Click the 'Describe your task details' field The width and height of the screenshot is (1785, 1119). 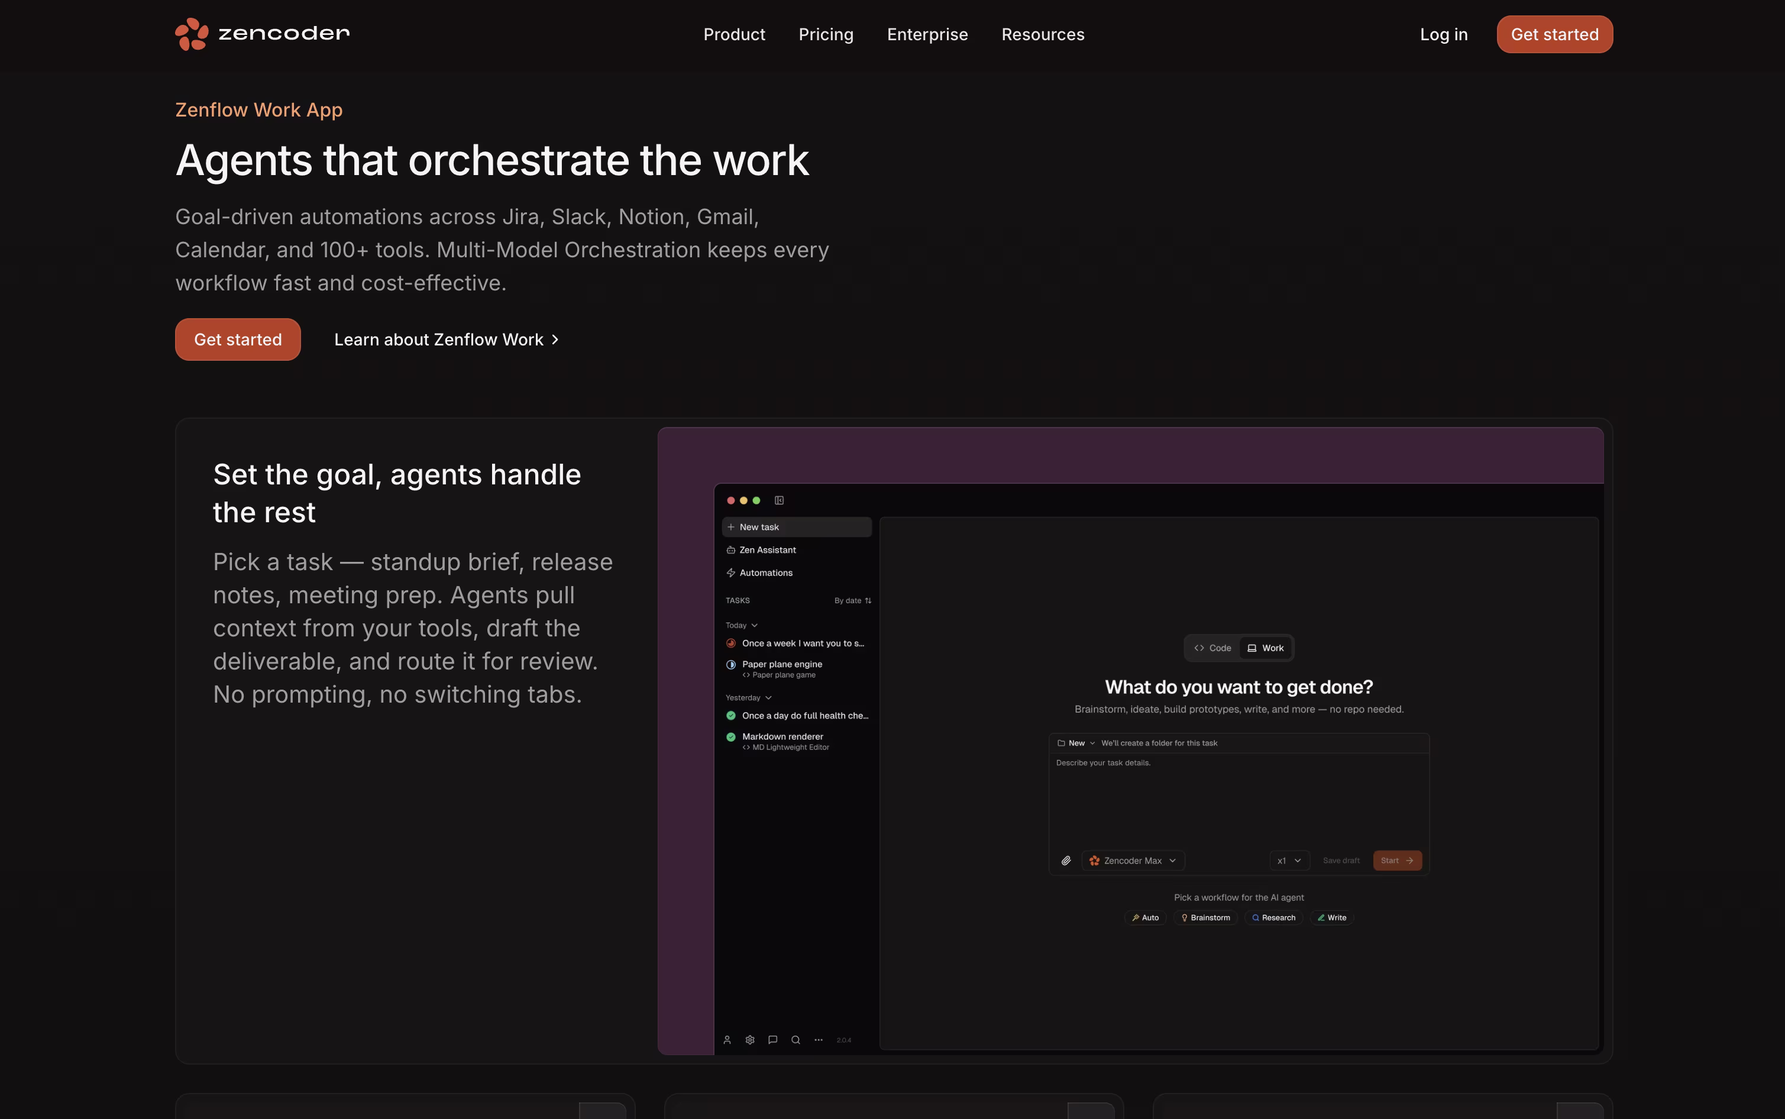point(1239,801)
